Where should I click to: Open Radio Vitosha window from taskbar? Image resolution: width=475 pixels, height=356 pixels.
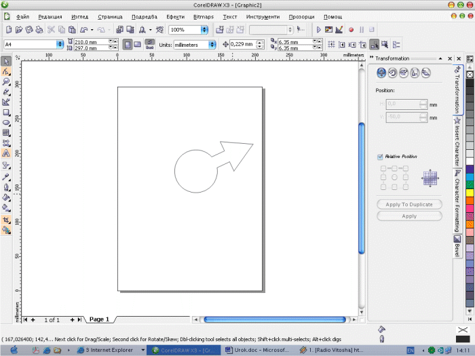[x=332, y=350]
